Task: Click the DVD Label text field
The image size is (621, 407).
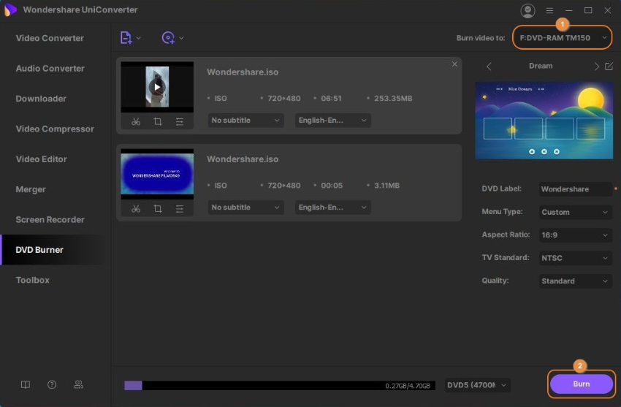Action: click(x=574, y=189)
